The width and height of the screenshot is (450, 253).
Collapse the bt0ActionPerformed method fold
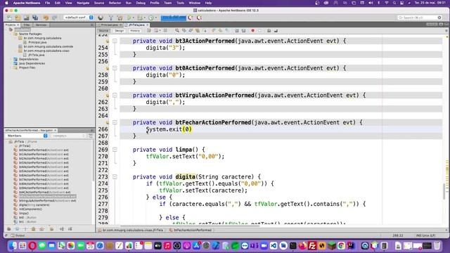115,68
